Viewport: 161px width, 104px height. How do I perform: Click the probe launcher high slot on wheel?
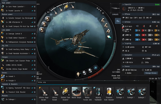click(x=66, y=7)
